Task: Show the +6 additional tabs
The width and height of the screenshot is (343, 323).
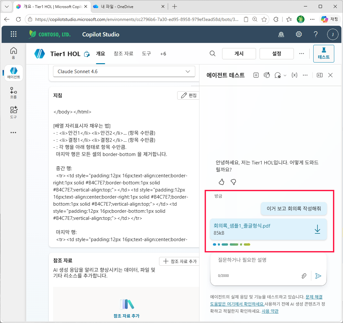Action: click(x=163, y=54)
